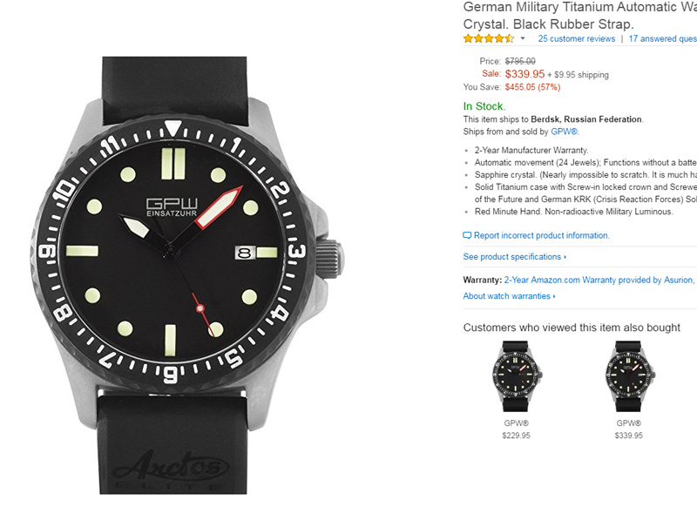Expand See product specifications
The width and height of the screenshot is (697, 507).
[x=514, y=257]
